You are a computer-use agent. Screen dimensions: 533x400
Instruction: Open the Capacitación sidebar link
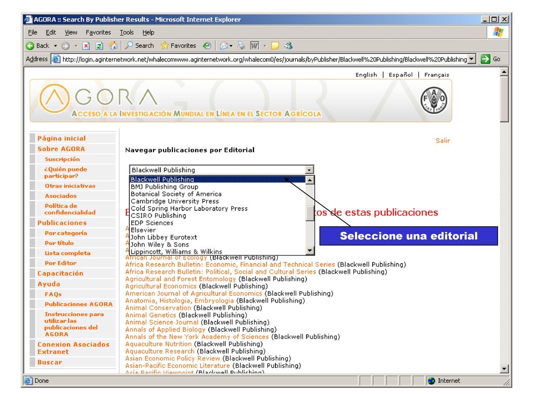tap(60, 273)
